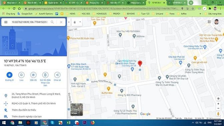Viewport: 224px width, 126px height.
Task: Zoom out with the minus button
Action: click(218, 108)
